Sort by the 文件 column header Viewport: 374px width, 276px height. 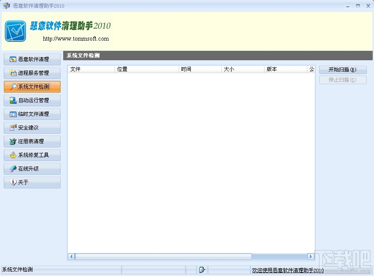pos(91,69)
